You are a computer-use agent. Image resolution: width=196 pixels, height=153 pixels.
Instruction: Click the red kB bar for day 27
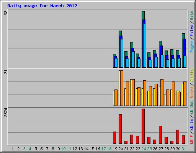point(160,135)
